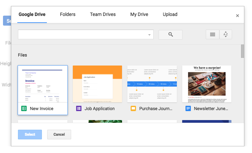252x153 pixels.
Task: Click the 'New Invoice' file name
Action: coord(42,109)
